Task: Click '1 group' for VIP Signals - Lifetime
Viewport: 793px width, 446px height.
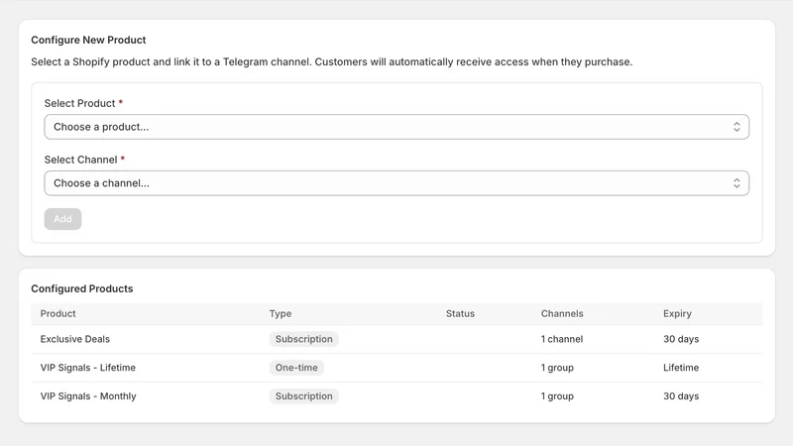Action: click(x=557, y=368)
